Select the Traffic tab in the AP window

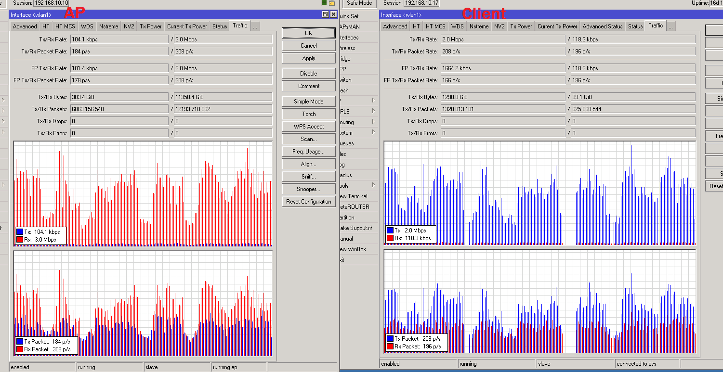pyautogui.click(x=240, y=26)
